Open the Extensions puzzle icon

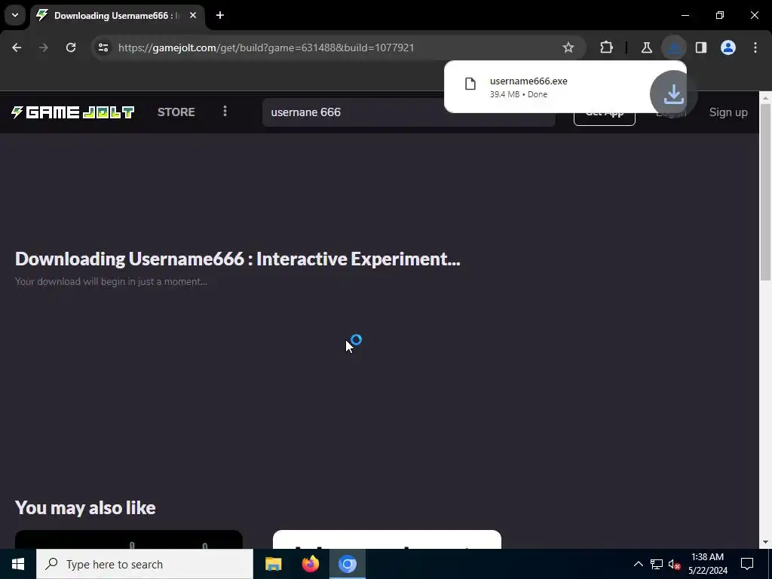(x=607, y=47)
